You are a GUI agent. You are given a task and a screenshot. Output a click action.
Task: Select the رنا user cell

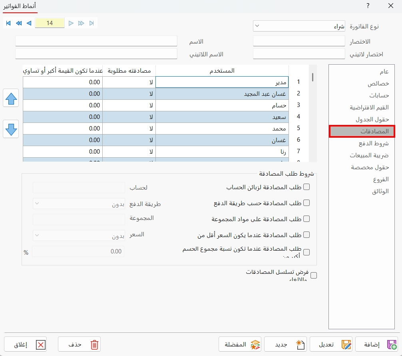point(222,152)
